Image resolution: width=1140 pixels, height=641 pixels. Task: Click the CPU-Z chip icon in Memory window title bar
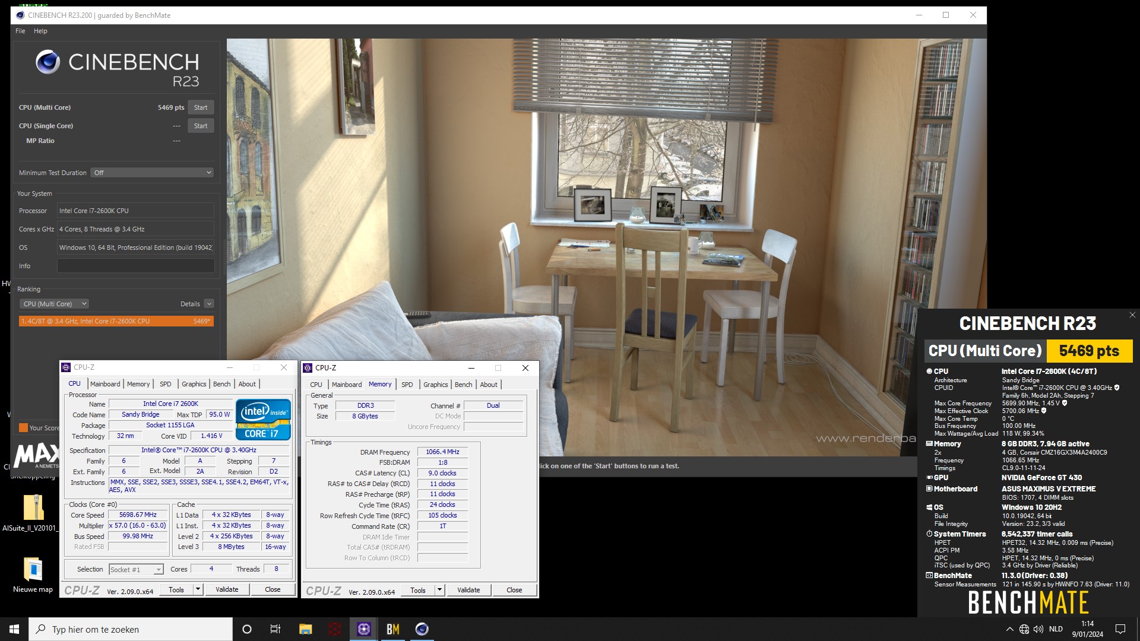point(308,368)
